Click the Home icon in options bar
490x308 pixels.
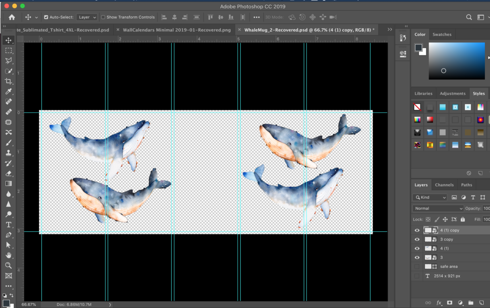pyautogui.click(x=12, y=17)
